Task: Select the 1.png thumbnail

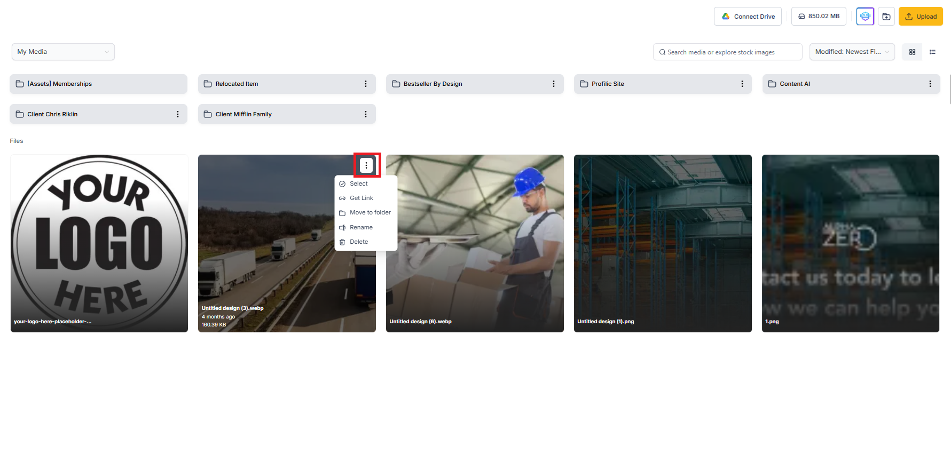Action: pyautogui.click(x=851, y=243)
